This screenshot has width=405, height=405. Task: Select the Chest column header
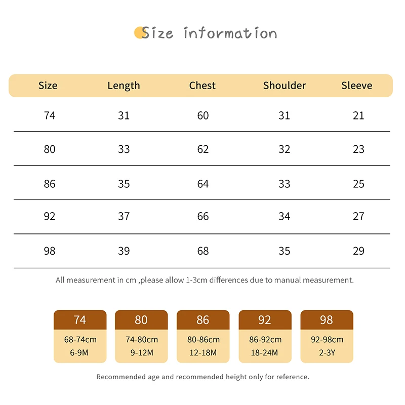[202, 86]
